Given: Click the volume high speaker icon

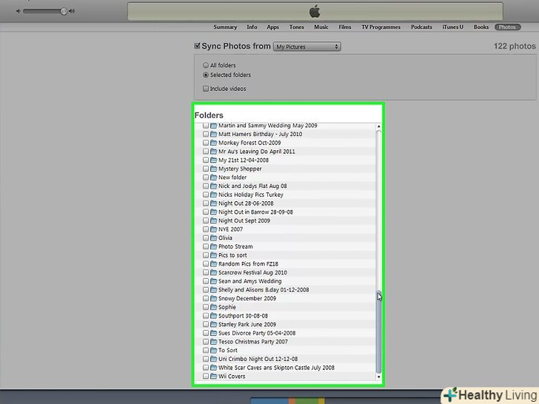Looking at the screenshot, I should (x=72, y=11).
